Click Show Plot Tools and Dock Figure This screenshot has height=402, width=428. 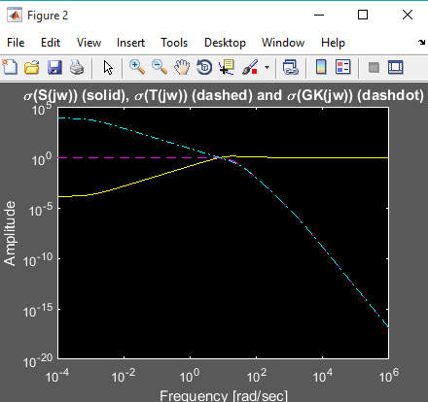396,67
